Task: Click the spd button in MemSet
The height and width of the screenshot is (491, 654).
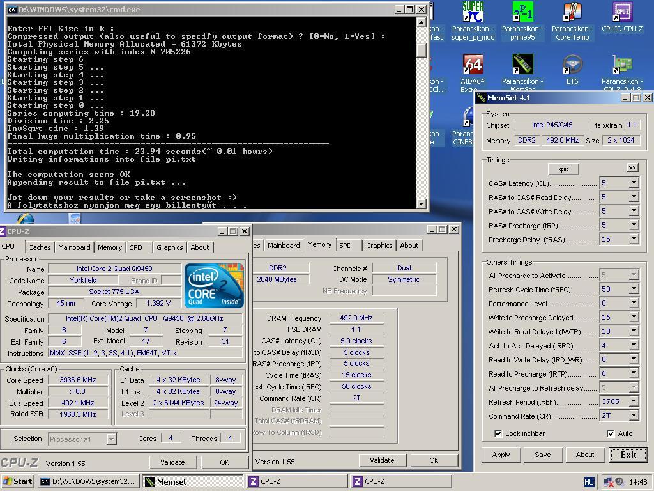Action: click(x=563, y=169)
